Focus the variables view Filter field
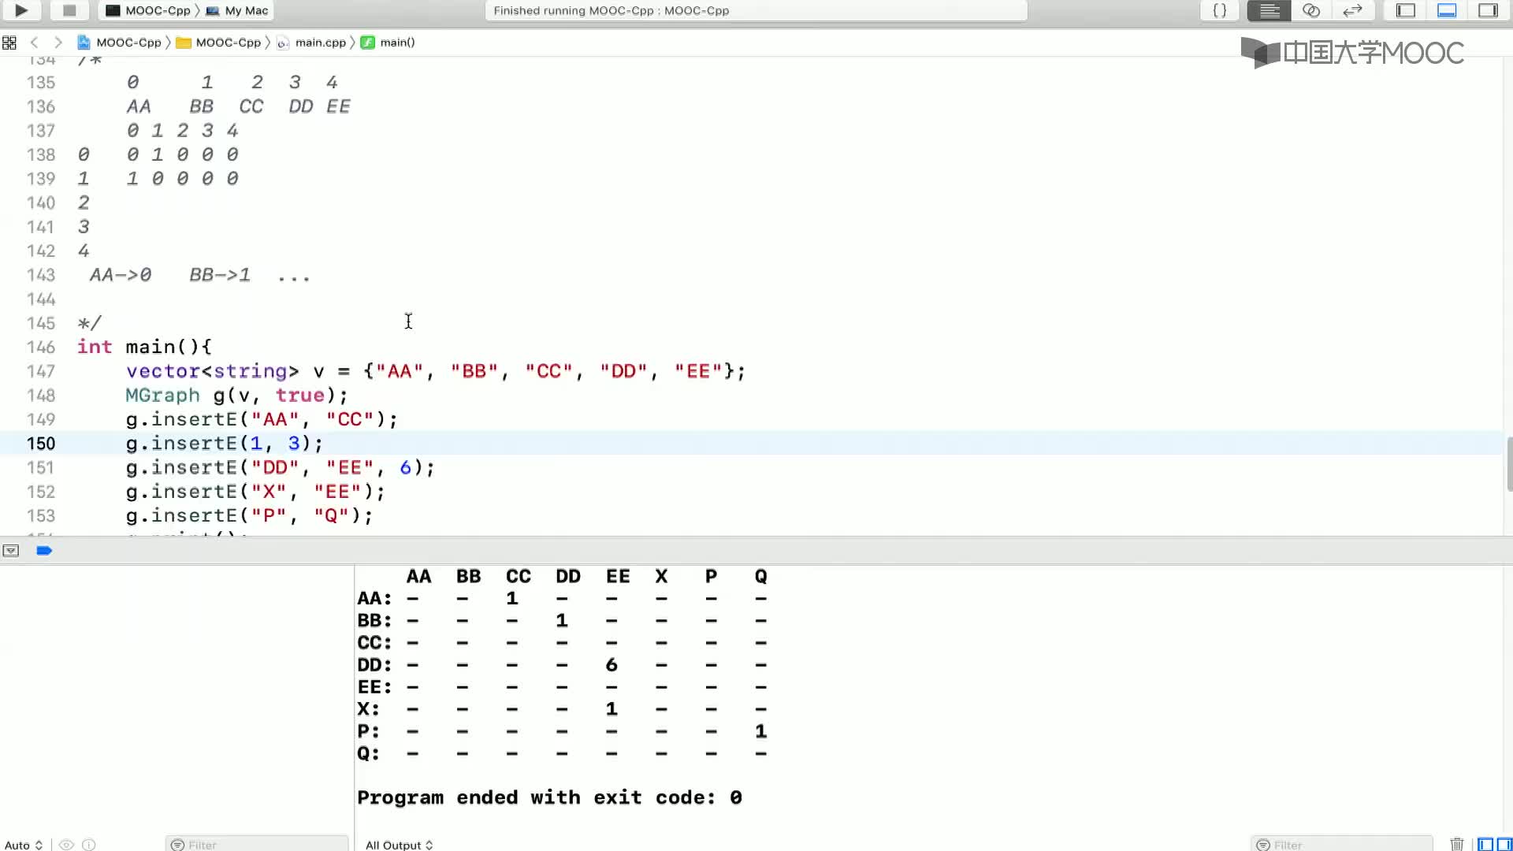The image size is (1513, 851). click(257, 844)
